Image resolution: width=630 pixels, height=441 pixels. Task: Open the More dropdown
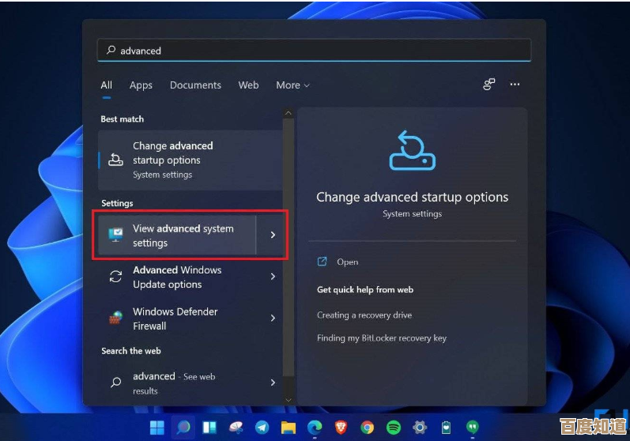click(x=292, y=85)
